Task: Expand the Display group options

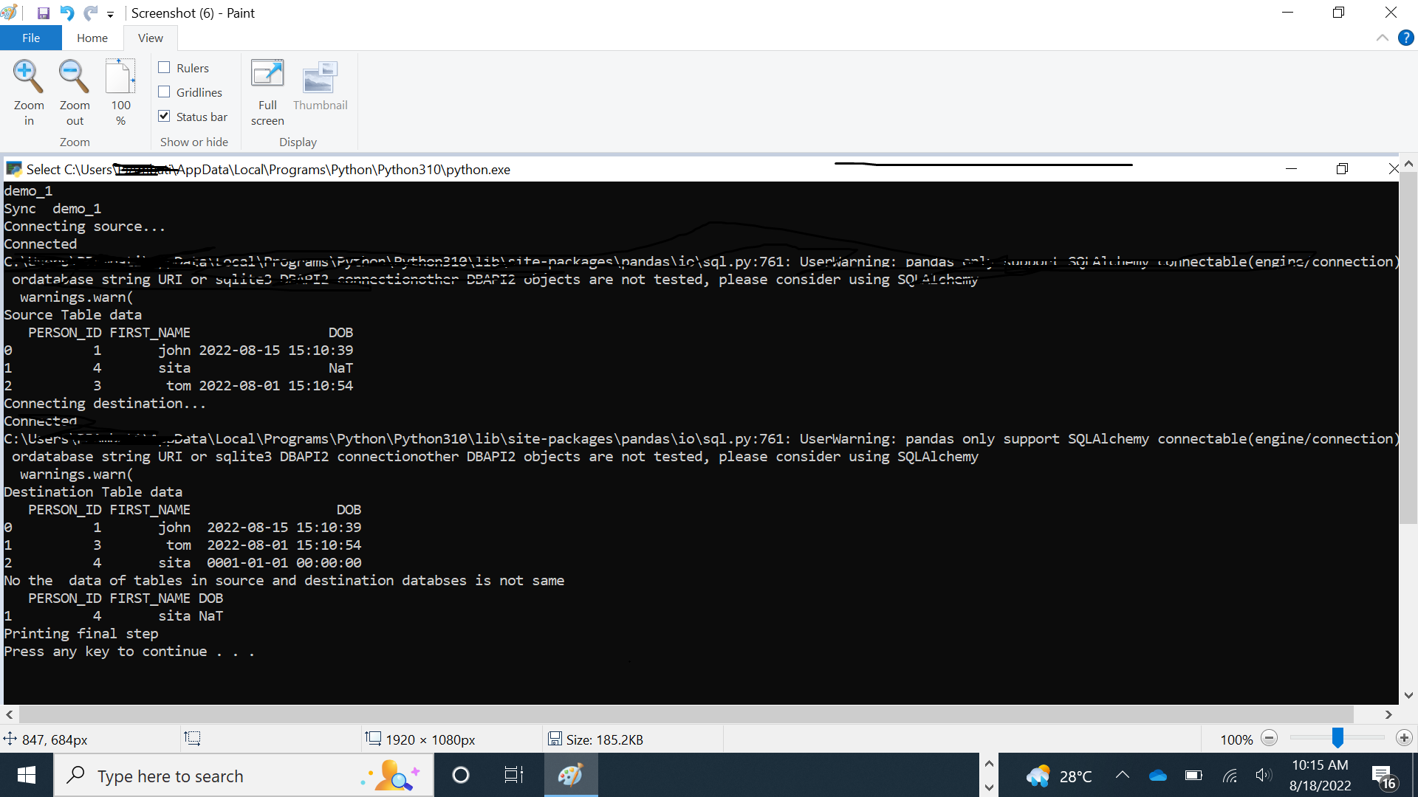Action: pyautogui.click(x=295, y=142)
